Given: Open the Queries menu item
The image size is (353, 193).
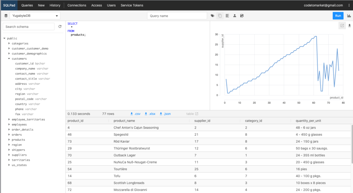Looking at the screenshot, I should (x=27, y=5).
